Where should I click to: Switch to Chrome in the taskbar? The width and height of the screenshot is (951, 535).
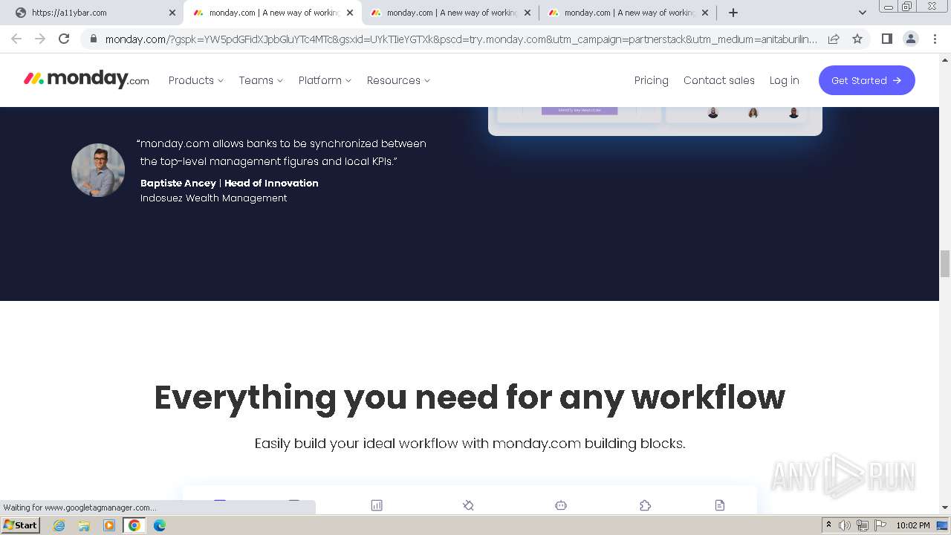coord(134,525)
